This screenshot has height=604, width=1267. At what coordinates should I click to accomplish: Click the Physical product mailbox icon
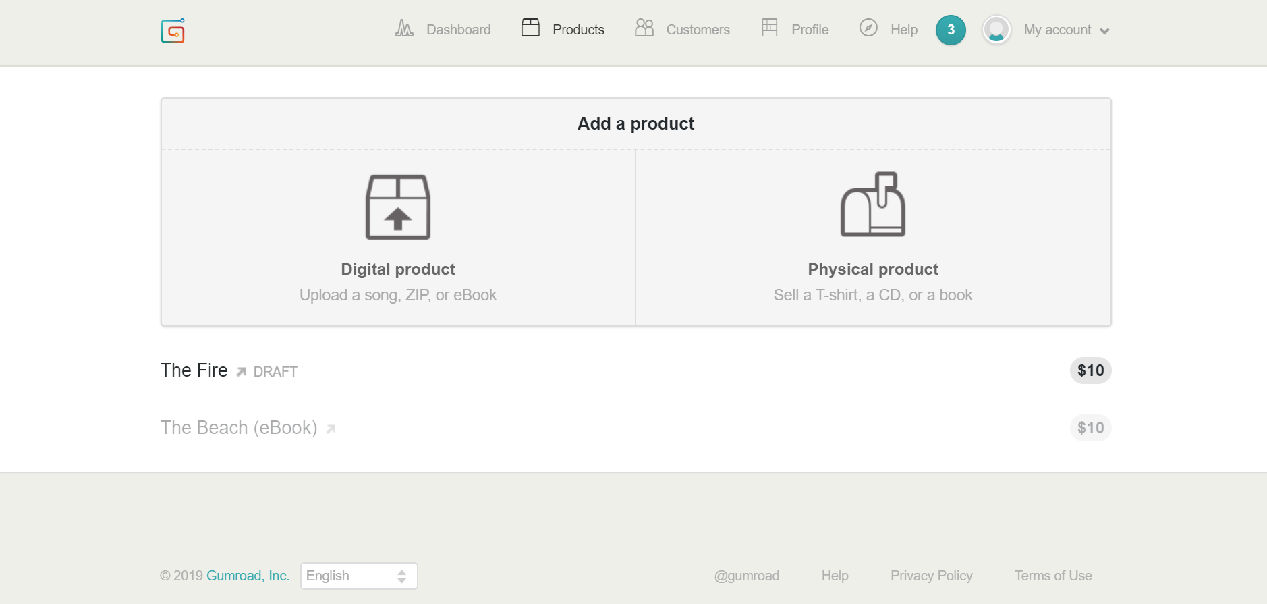click(x=872, y=204)
